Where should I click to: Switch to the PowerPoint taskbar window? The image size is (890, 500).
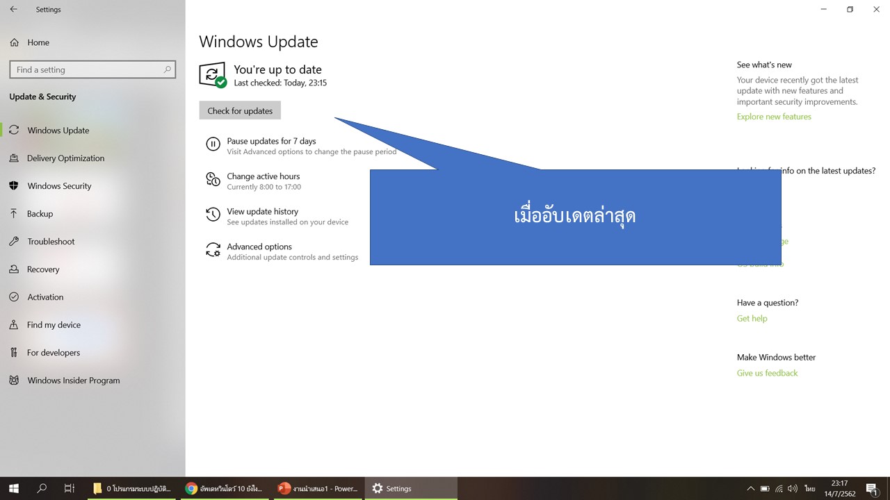click(317, 488)
